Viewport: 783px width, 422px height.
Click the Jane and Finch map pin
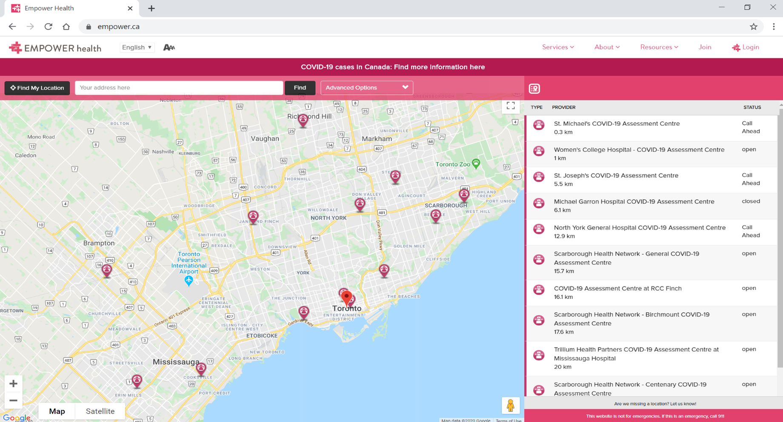(x=253, y=217)
